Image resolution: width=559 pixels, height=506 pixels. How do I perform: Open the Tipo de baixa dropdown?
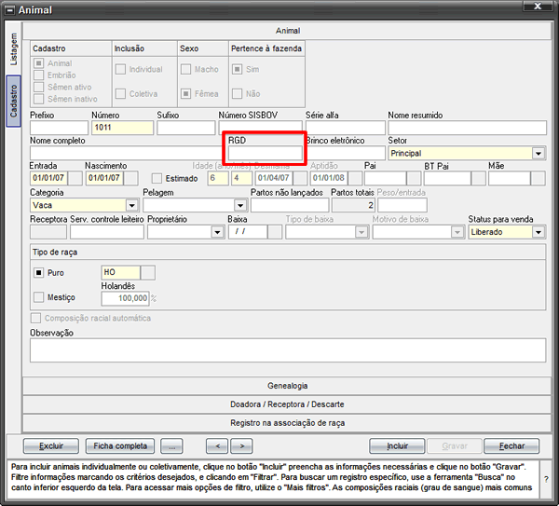pos(361,232)
